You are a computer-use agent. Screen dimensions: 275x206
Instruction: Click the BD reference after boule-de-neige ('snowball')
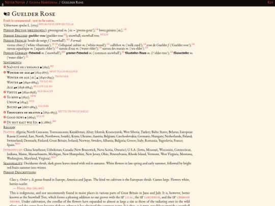[68, 40]
